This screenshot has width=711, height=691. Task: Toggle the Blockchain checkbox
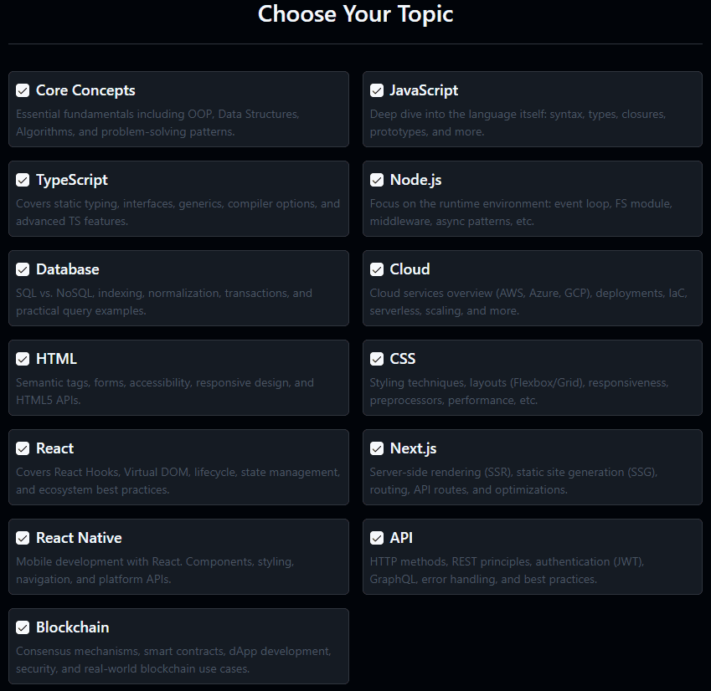(23, 627)
